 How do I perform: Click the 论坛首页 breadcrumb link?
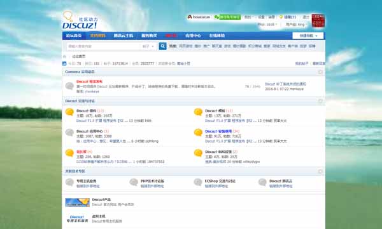(79, 56)
